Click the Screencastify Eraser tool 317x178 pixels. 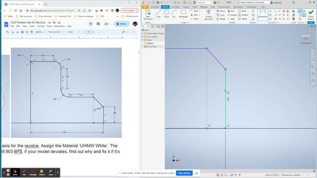pyautogui.click(x=51, y=173)
